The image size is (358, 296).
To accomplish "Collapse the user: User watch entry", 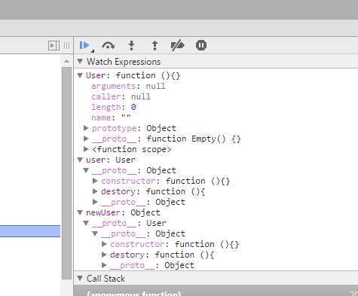I will pos(80,160).
